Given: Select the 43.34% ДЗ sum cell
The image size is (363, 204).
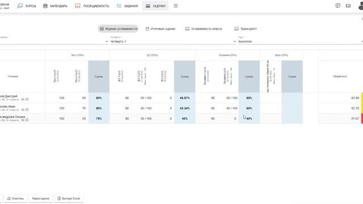Looking at the screenshot, I should (x=185, y=108).
